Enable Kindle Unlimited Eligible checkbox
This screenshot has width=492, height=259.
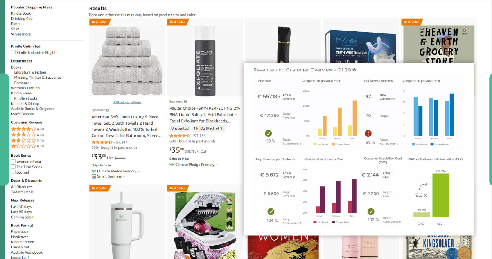coord(14,52)
